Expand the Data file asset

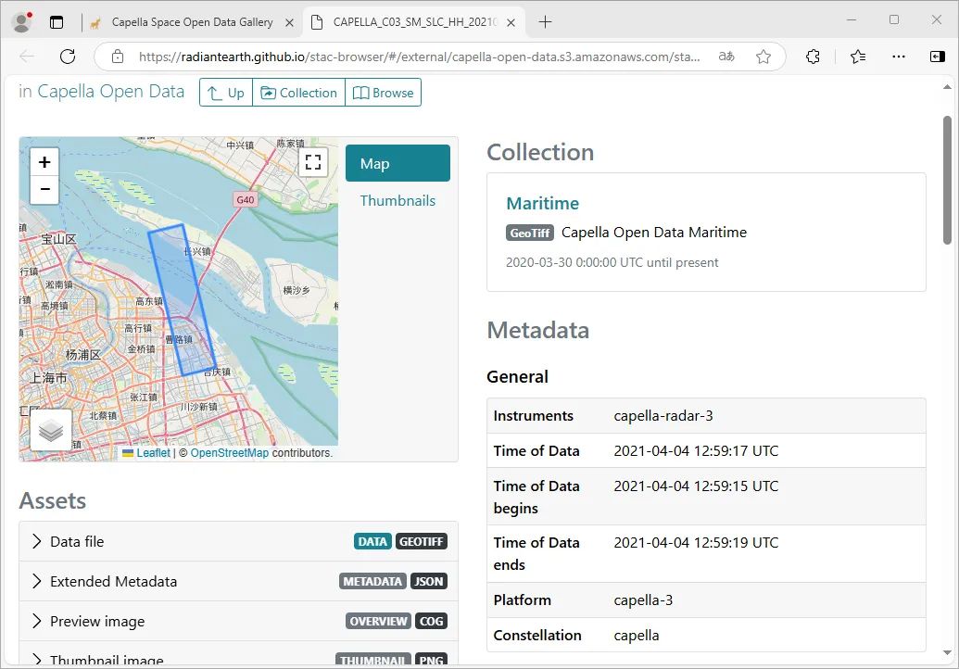(x=238, y=541)
